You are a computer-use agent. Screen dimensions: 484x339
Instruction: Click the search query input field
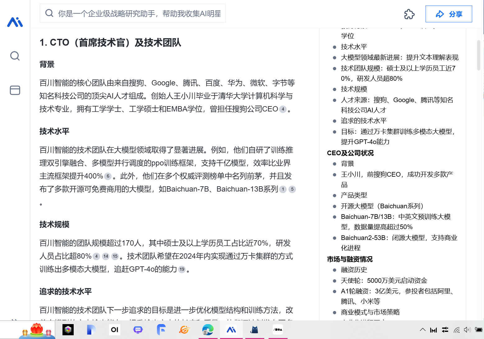click(x=139, y=13)
